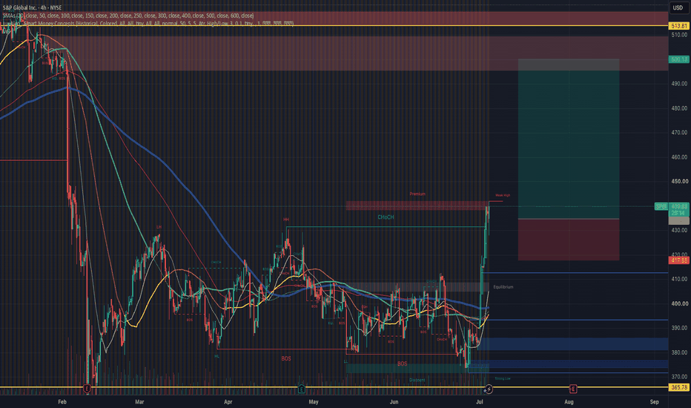Open the USD currency selector
Image resolution: width=691 pixels, height=408 pixels.
[x=678, y=7]
